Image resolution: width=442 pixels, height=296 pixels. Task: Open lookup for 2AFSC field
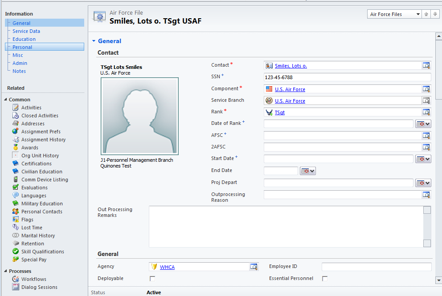click(x=426, y=147)
